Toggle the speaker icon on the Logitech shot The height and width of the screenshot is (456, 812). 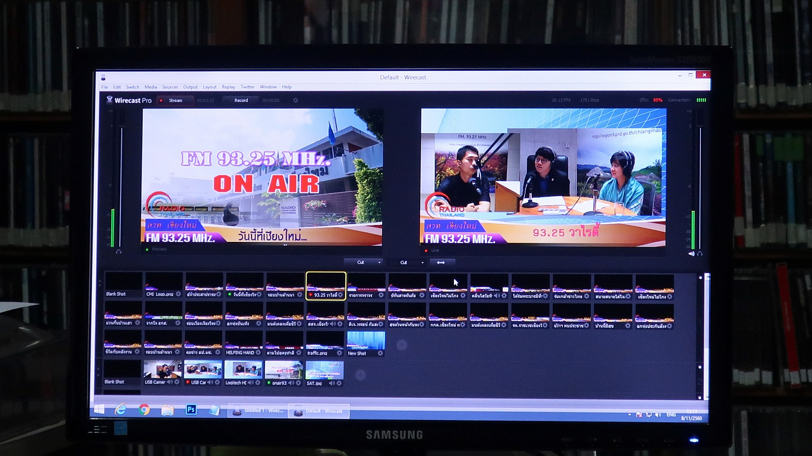click(x=251, y=383)
